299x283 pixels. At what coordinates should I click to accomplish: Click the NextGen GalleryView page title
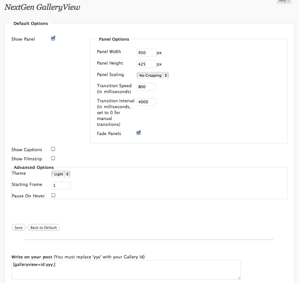click(x=42, y=7)
